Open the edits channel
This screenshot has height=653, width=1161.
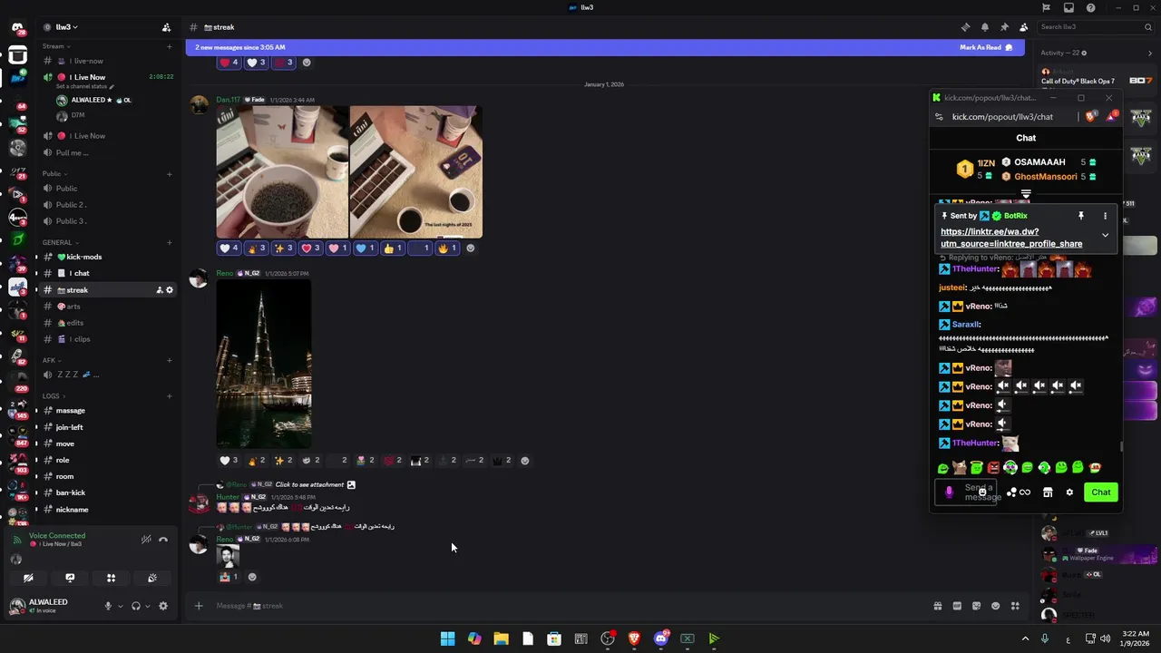pos(107,323)
